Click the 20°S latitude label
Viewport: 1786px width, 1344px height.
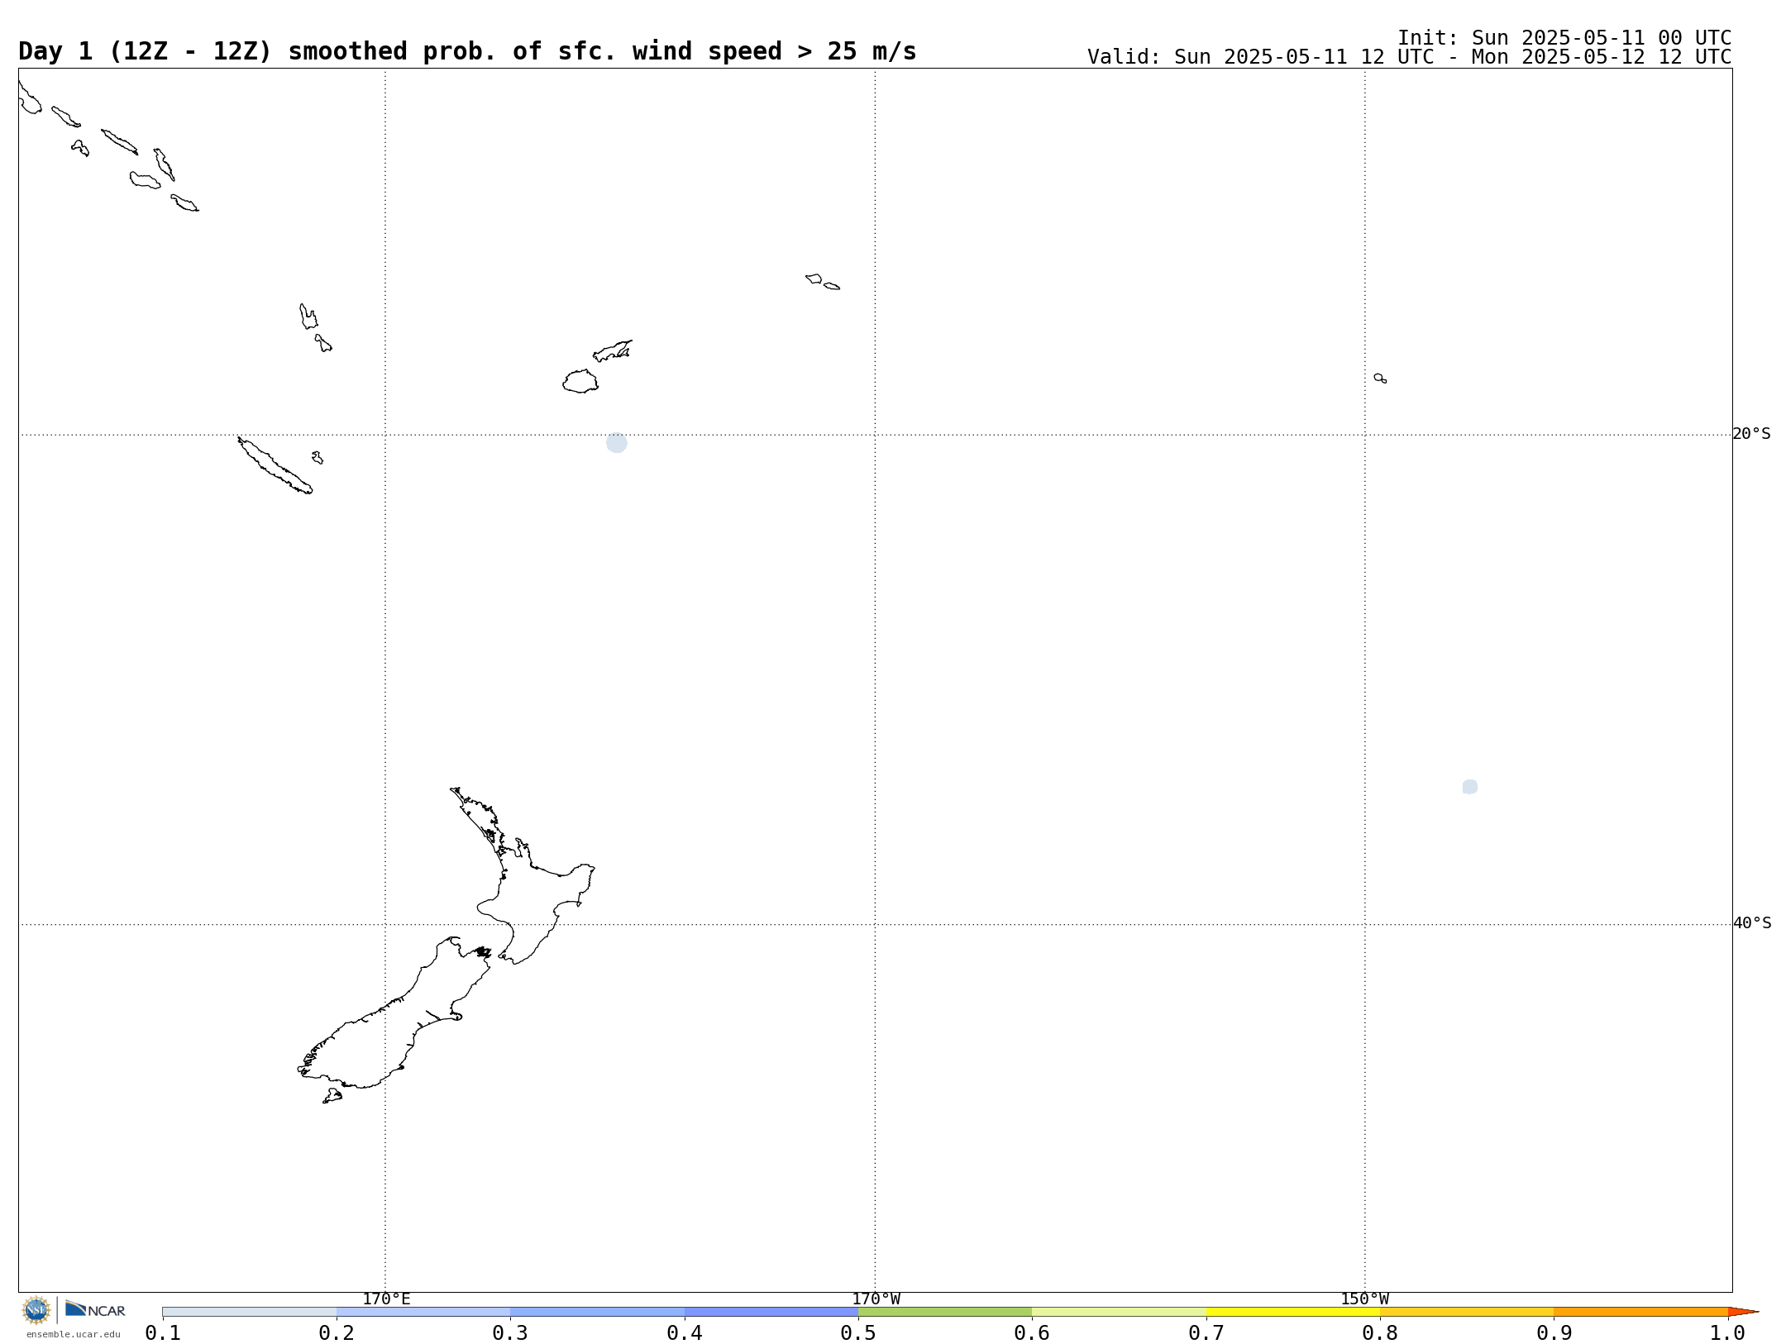[x=1752, y=434]
